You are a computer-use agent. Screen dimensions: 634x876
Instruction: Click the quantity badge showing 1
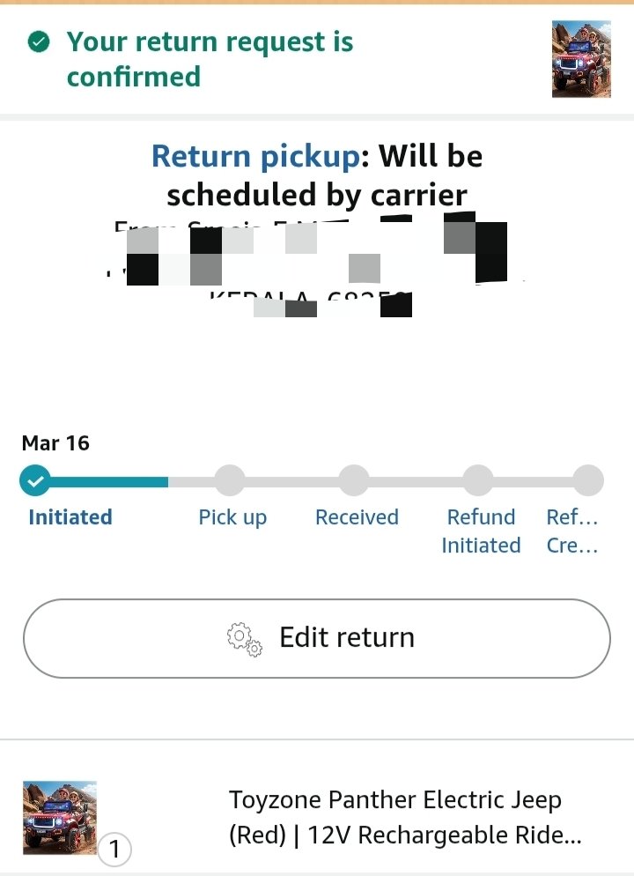point(114,850)
